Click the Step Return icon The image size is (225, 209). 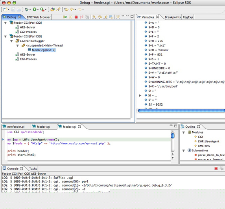click(x=105, y=17)
